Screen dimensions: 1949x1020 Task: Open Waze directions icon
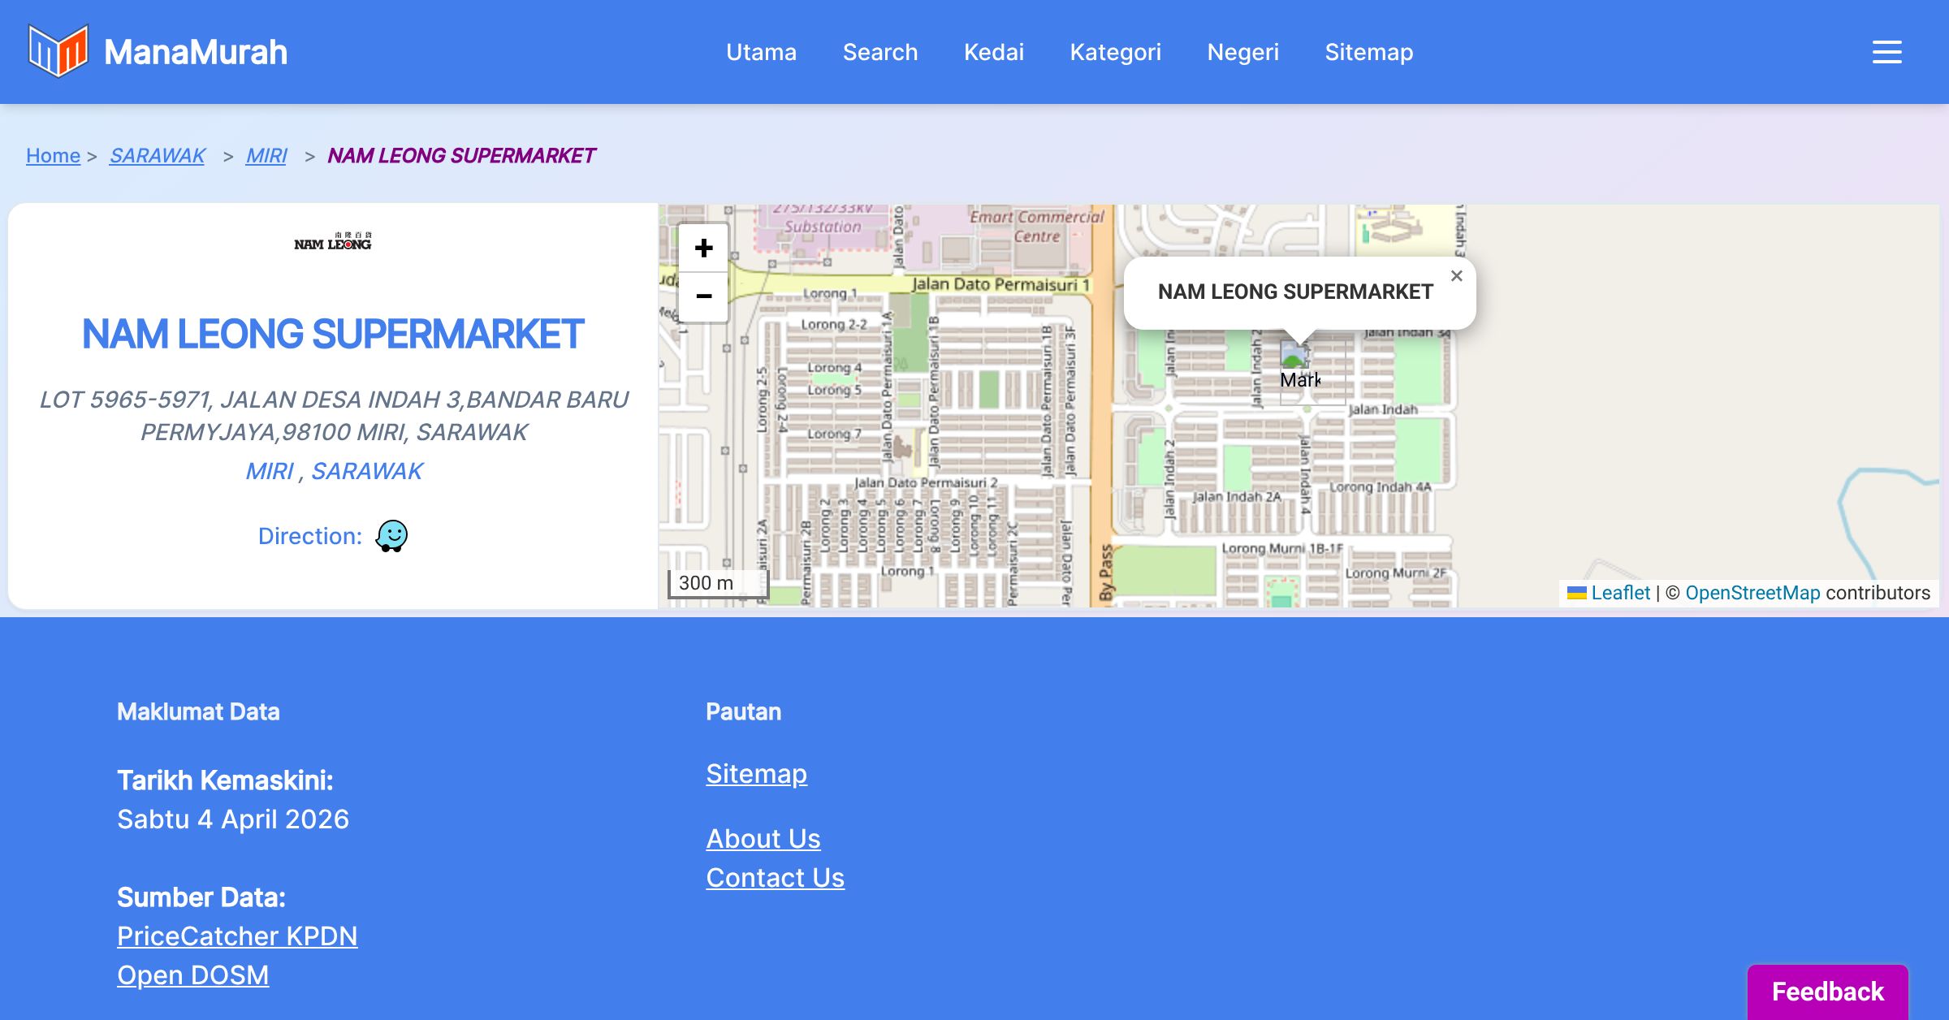391,536
